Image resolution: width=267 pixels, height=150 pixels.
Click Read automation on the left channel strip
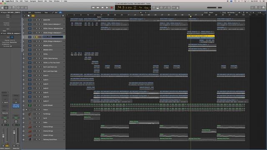coord(5,117)
